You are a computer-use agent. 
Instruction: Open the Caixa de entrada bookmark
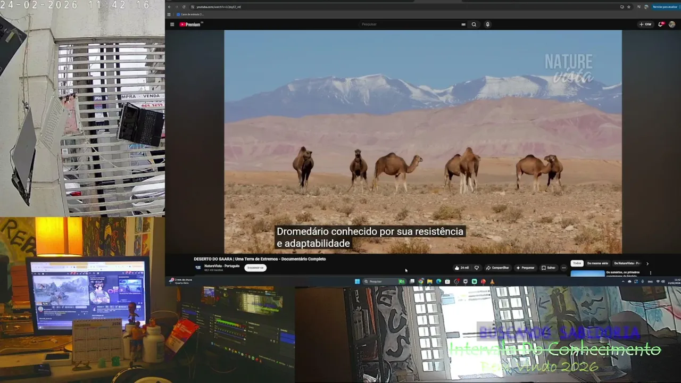[190, 14]
